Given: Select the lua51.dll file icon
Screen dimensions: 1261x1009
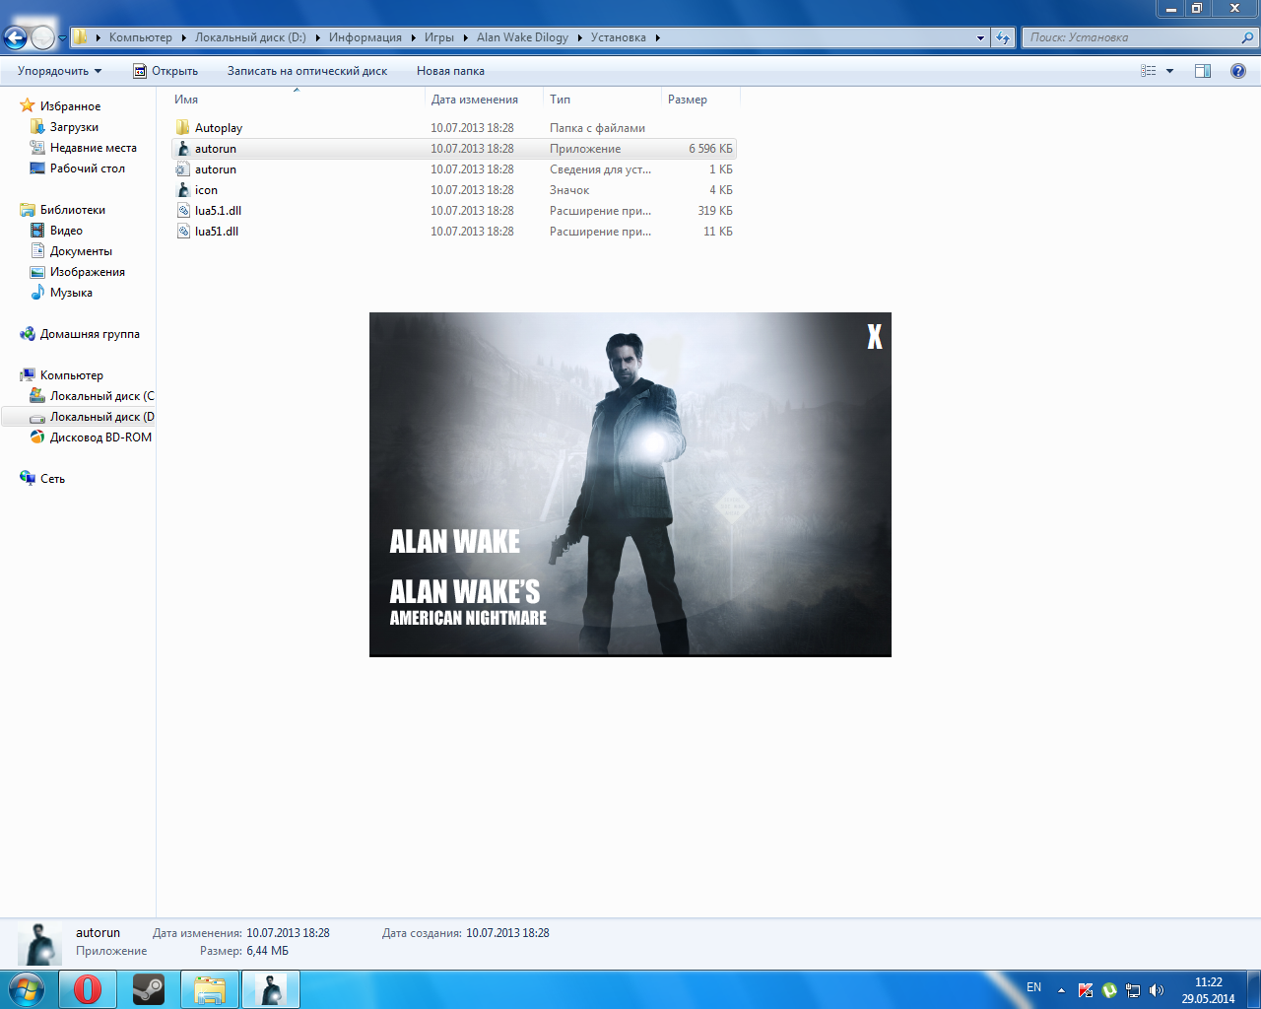Looking at the screenshot, I should coord(182,232).
